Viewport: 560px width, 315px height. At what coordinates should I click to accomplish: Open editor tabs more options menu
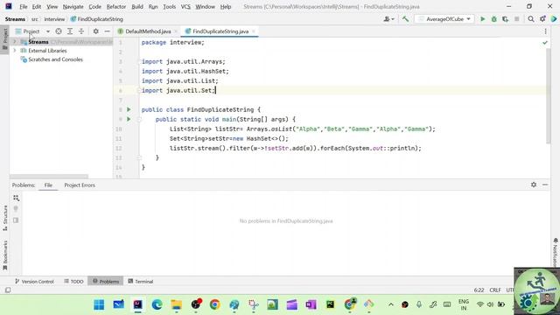coord(545,31)
